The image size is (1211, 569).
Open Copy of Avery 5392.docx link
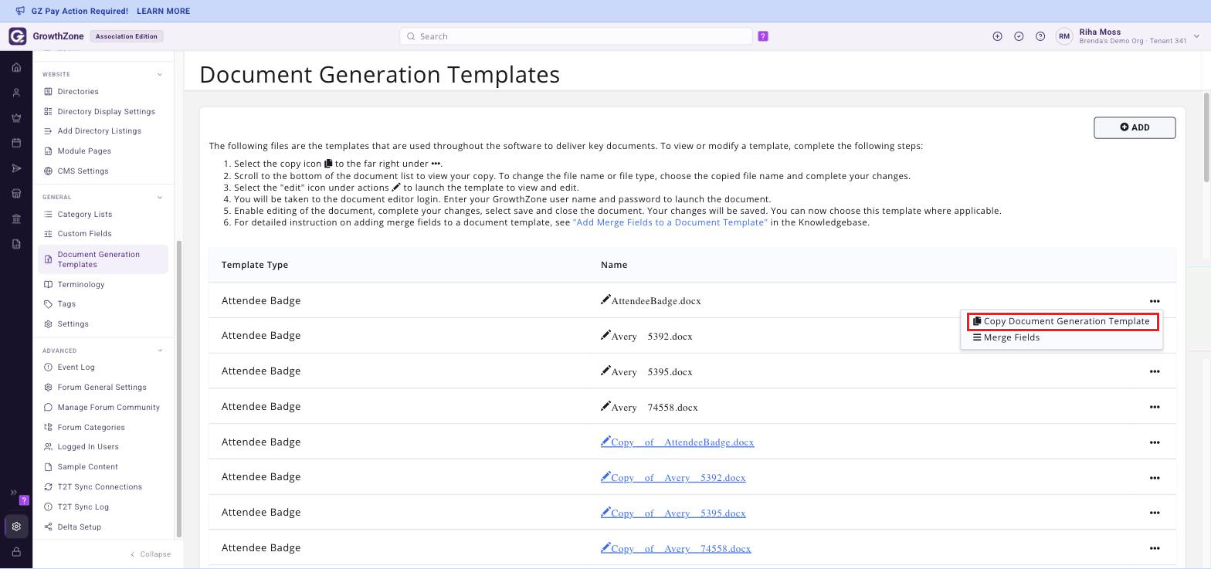(678, 478)
